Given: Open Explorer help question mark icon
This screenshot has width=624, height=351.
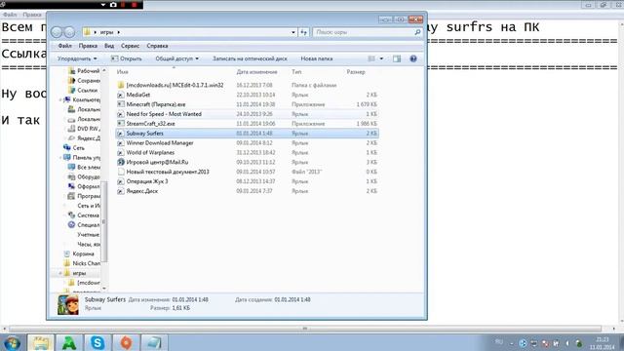Looking at the screenshot, I should (x=413, y=58).
